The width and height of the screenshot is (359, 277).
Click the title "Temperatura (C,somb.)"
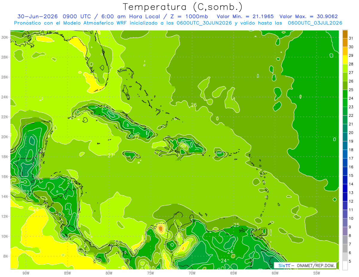[182, 7]
